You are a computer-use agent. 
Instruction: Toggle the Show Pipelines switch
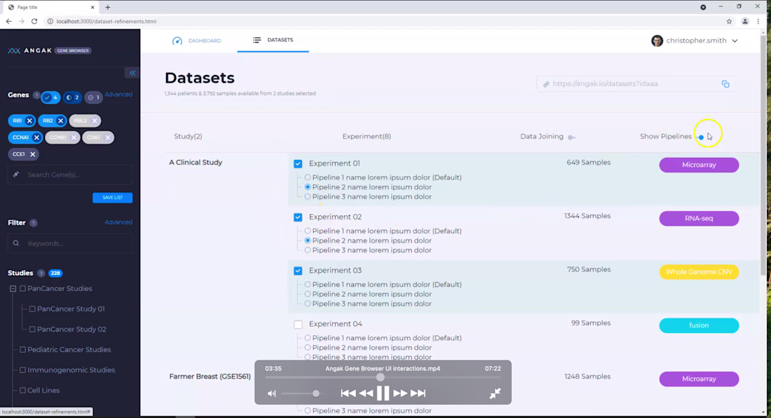point(700,137)
